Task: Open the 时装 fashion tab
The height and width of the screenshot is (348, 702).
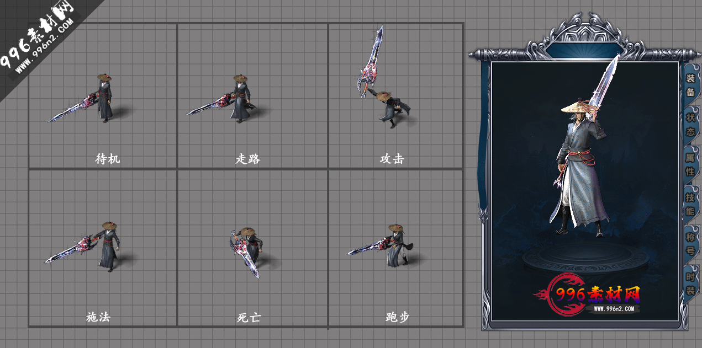Action: (x=690, y=283)
